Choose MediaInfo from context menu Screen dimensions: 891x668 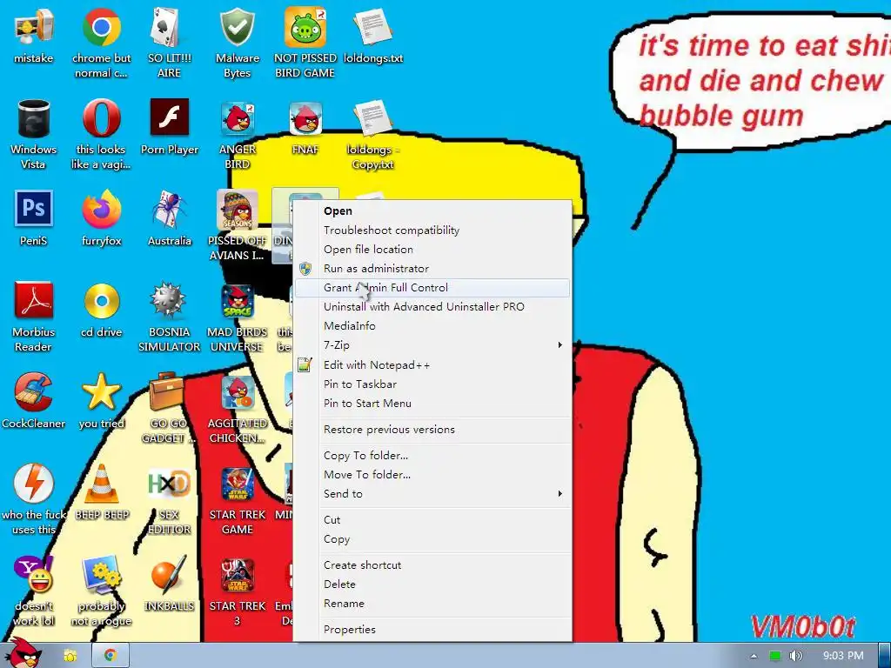pyautogui.click(x=432, y=326)
